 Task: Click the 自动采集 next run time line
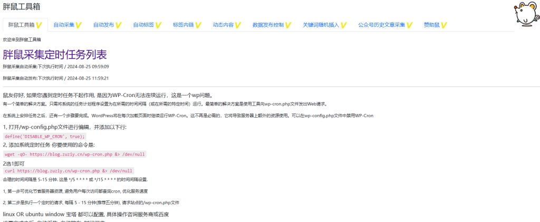click(x=56, y=67)
